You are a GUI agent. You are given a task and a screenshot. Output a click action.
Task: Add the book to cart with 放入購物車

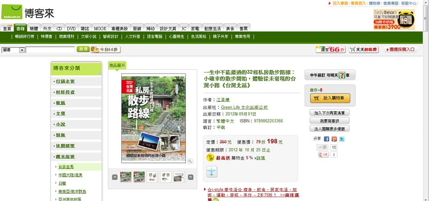click(331, 98)
